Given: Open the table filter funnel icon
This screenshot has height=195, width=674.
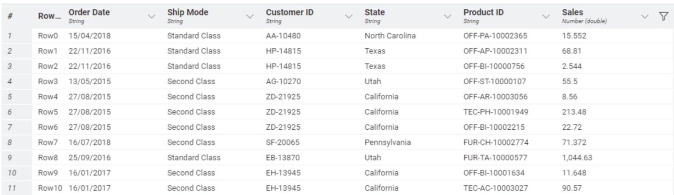Looking at the screenshot, I should [663, 17].
